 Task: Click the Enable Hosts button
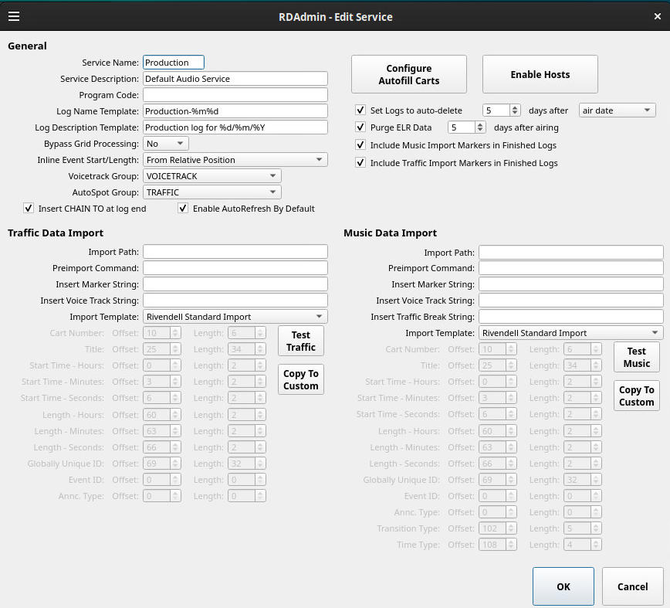coord(540,74)
